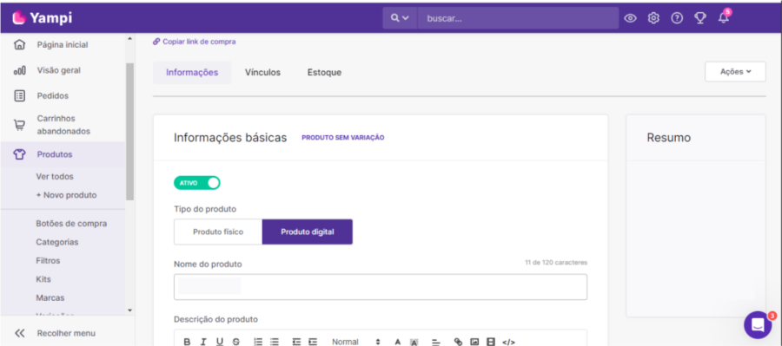Select Produtos in sidebar
Image resolution: width=782 pixels, height=346 pixels.
pyautogui.click(x=55, y=154)
